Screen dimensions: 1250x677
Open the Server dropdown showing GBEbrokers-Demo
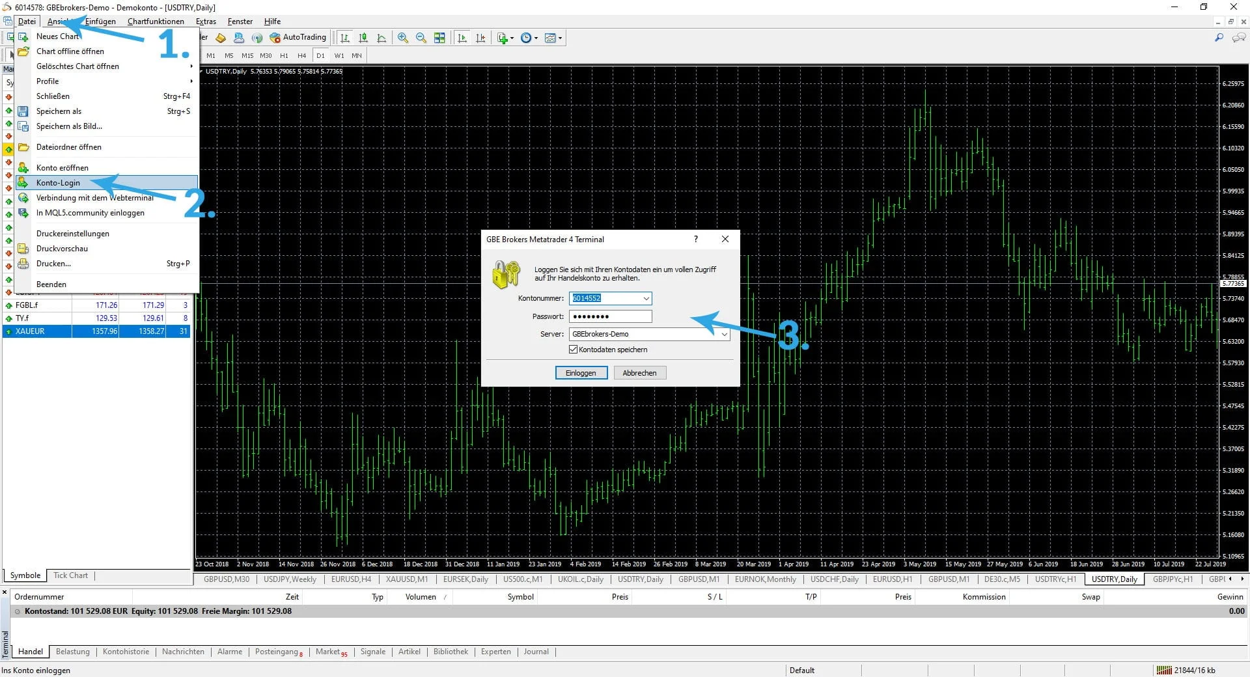[724, 334]
